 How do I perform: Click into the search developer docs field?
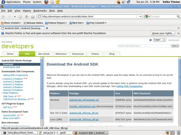coord(144,46)
